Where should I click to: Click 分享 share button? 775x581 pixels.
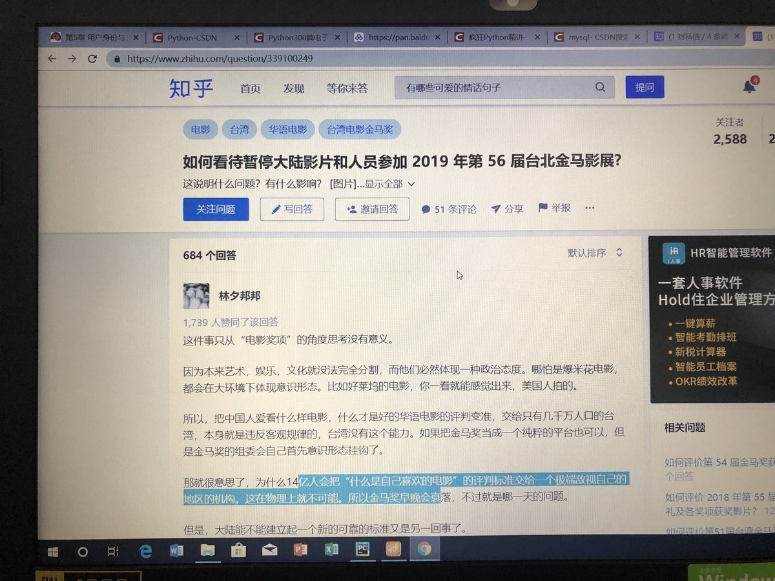(507, 209)
